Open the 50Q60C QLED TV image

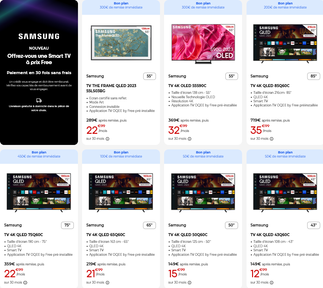tap(203, 192)
